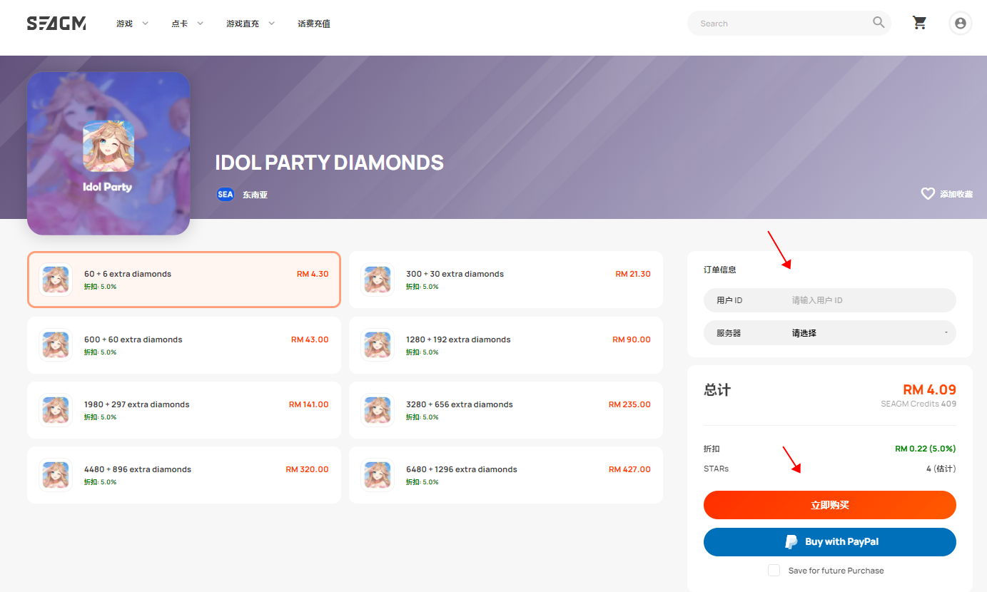Click the 1280 + 192 diamonds product icon

[x=377, y=345]
